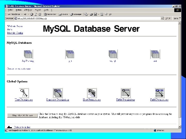Open the ? help menu
Image resolution: width=186 pixels, height=139 pixels.
click(x=52, y=10)
